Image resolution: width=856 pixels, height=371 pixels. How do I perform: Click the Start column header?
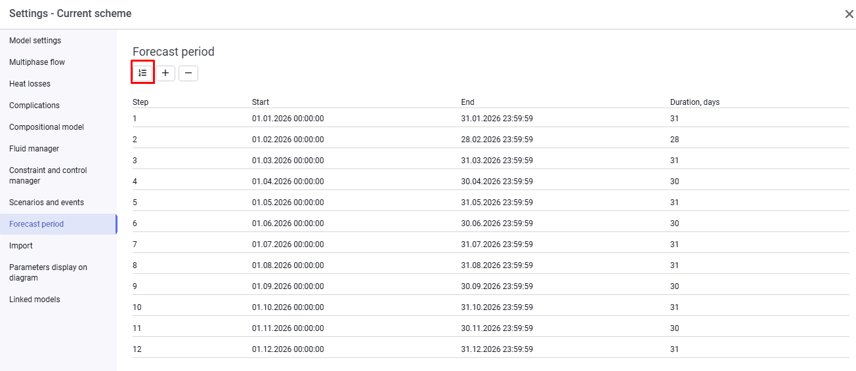coord(261,102)
